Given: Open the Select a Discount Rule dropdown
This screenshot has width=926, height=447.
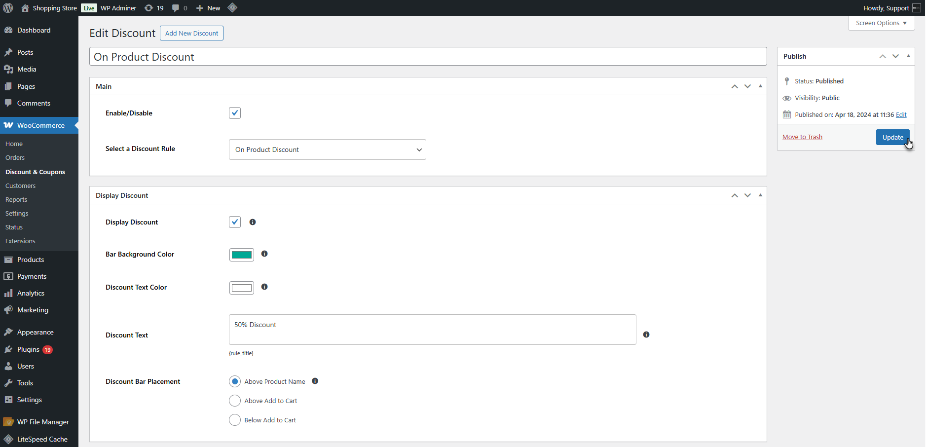Looking at the screenshot, I should 327,149.
